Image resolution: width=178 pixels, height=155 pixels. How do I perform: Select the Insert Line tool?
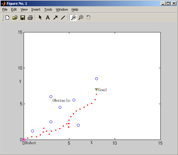click(x=63, y=18)
